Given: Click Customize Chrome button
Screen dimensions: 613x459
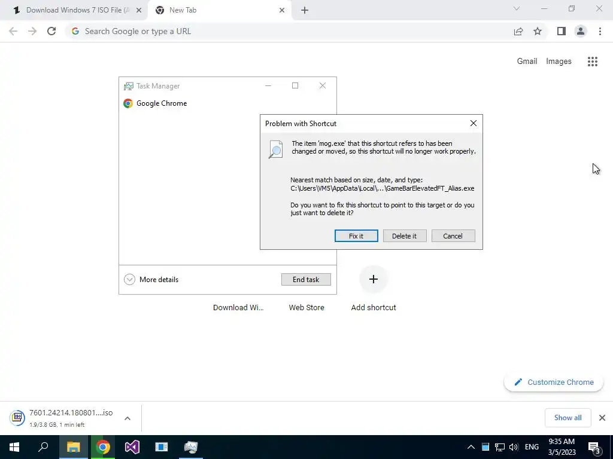Looking at the screenshot, I should pos(554,382).
